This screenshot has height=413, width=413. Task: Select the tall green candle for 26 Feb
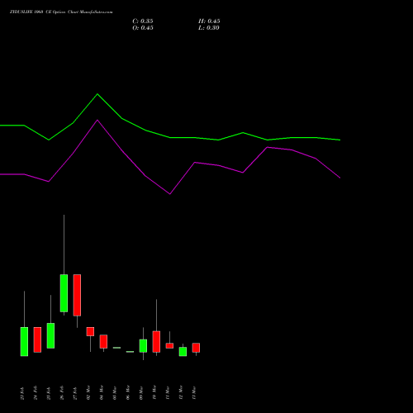pyautogui.click(x=64, y=293)
